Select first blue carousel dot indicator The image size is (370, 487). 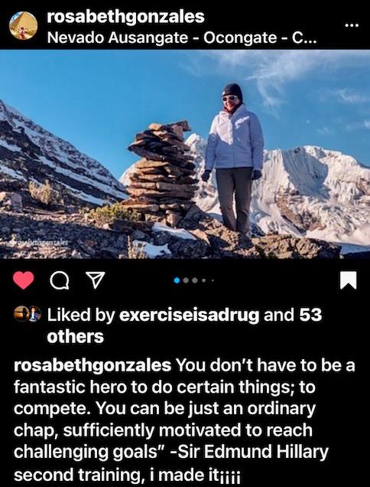177,280
